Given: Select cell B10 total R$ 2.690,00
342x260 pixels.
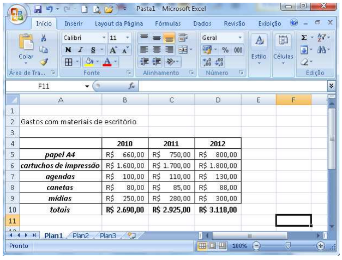Looking at the screenshot, I should coord(125,209).
